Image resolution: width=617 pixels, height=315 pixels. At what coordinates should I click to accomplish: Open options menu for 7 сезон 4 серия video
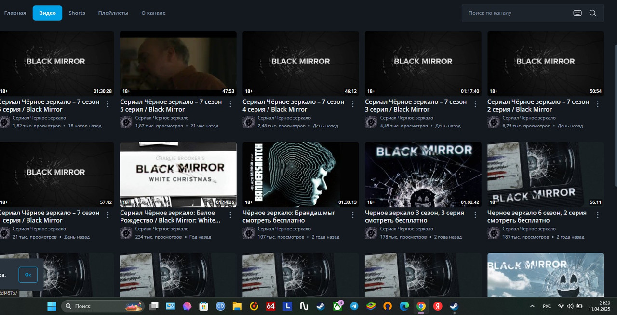[353, 104]
